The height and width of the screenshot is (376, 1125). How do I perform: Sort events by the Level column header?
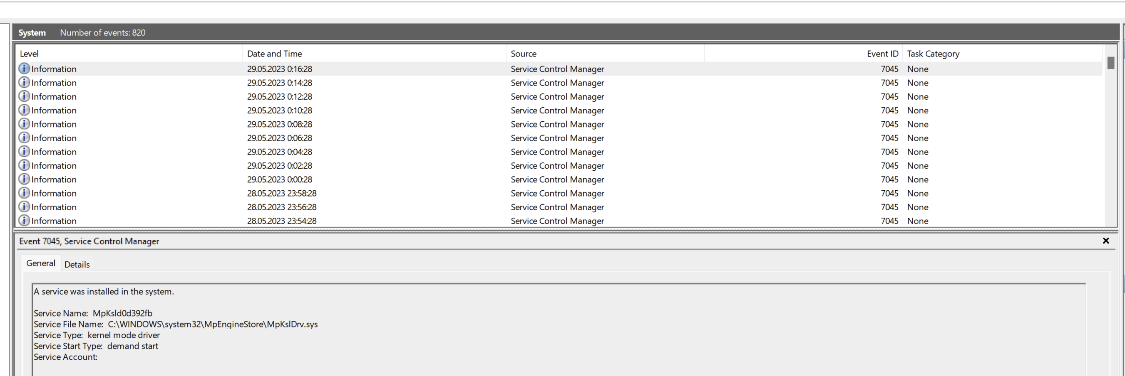pos(129,54)
